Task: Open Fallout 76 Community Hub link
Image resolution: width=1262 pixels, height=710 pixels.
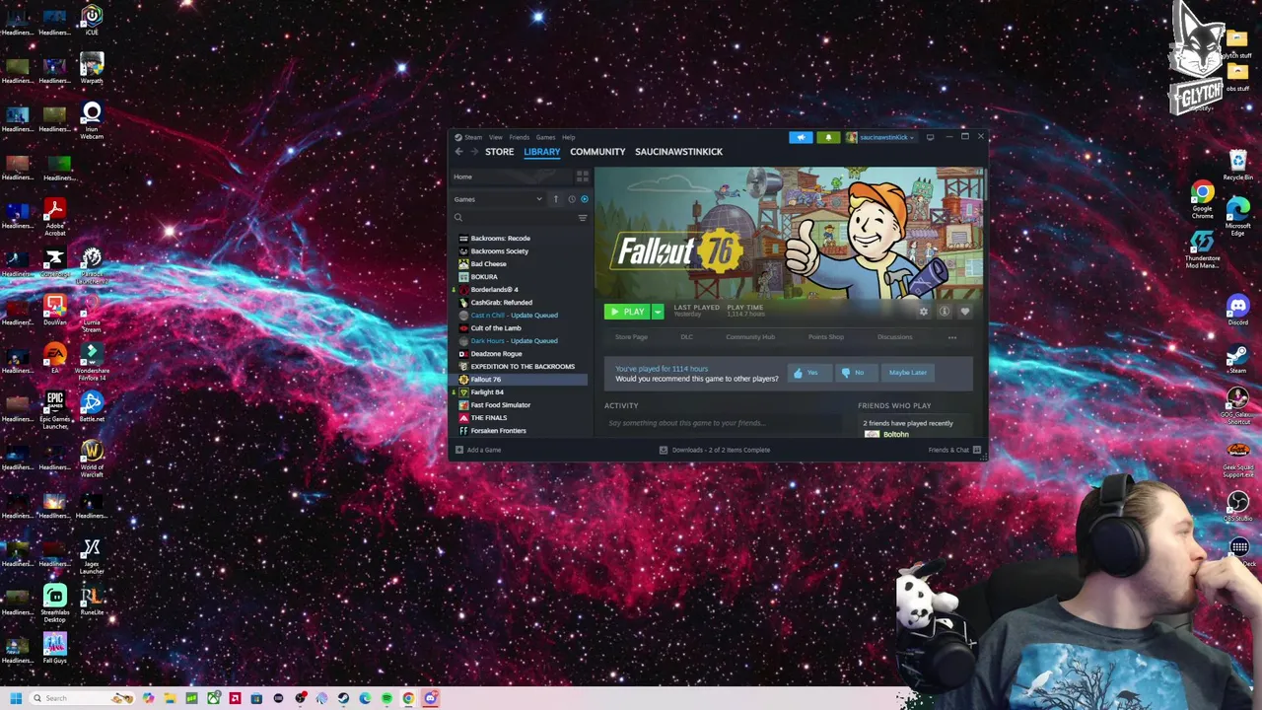Action: coord(750,337)
